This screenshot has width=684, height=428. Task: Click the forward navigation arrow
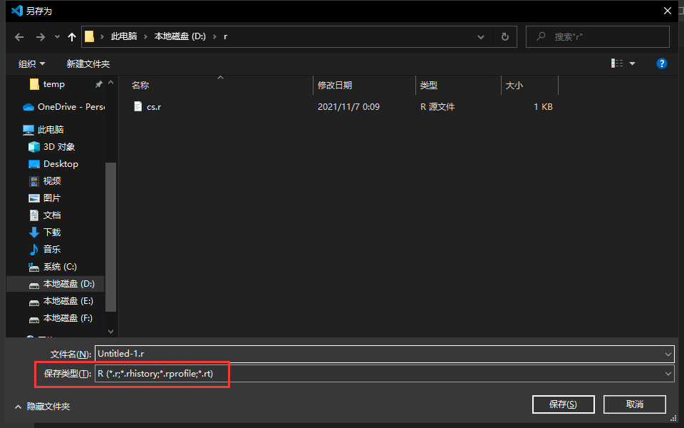[39, 36]
